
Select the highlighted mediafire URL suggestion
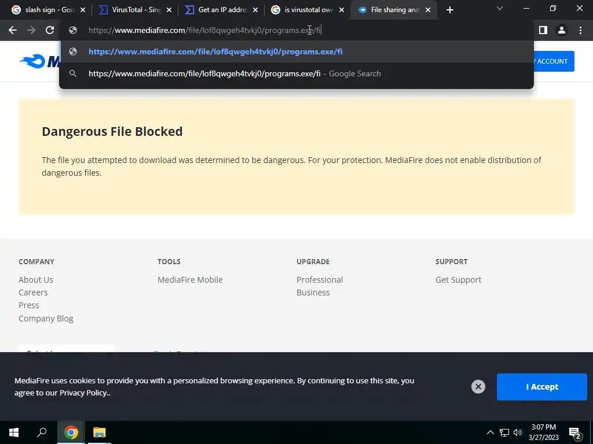click(296, 51)
